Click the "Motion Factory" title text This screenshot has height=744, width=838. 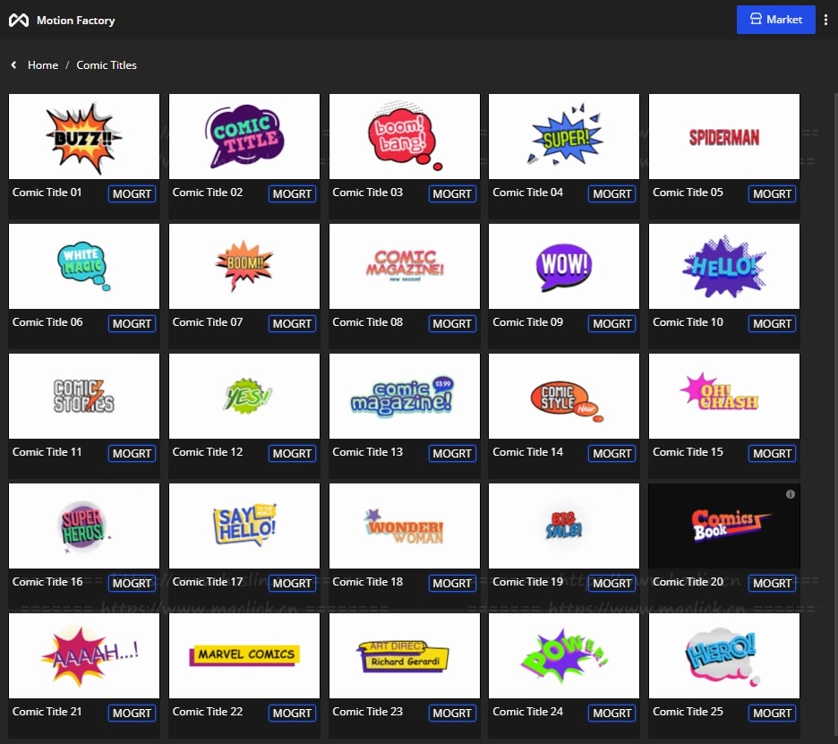pyautogui.click(x=76, y=21)
